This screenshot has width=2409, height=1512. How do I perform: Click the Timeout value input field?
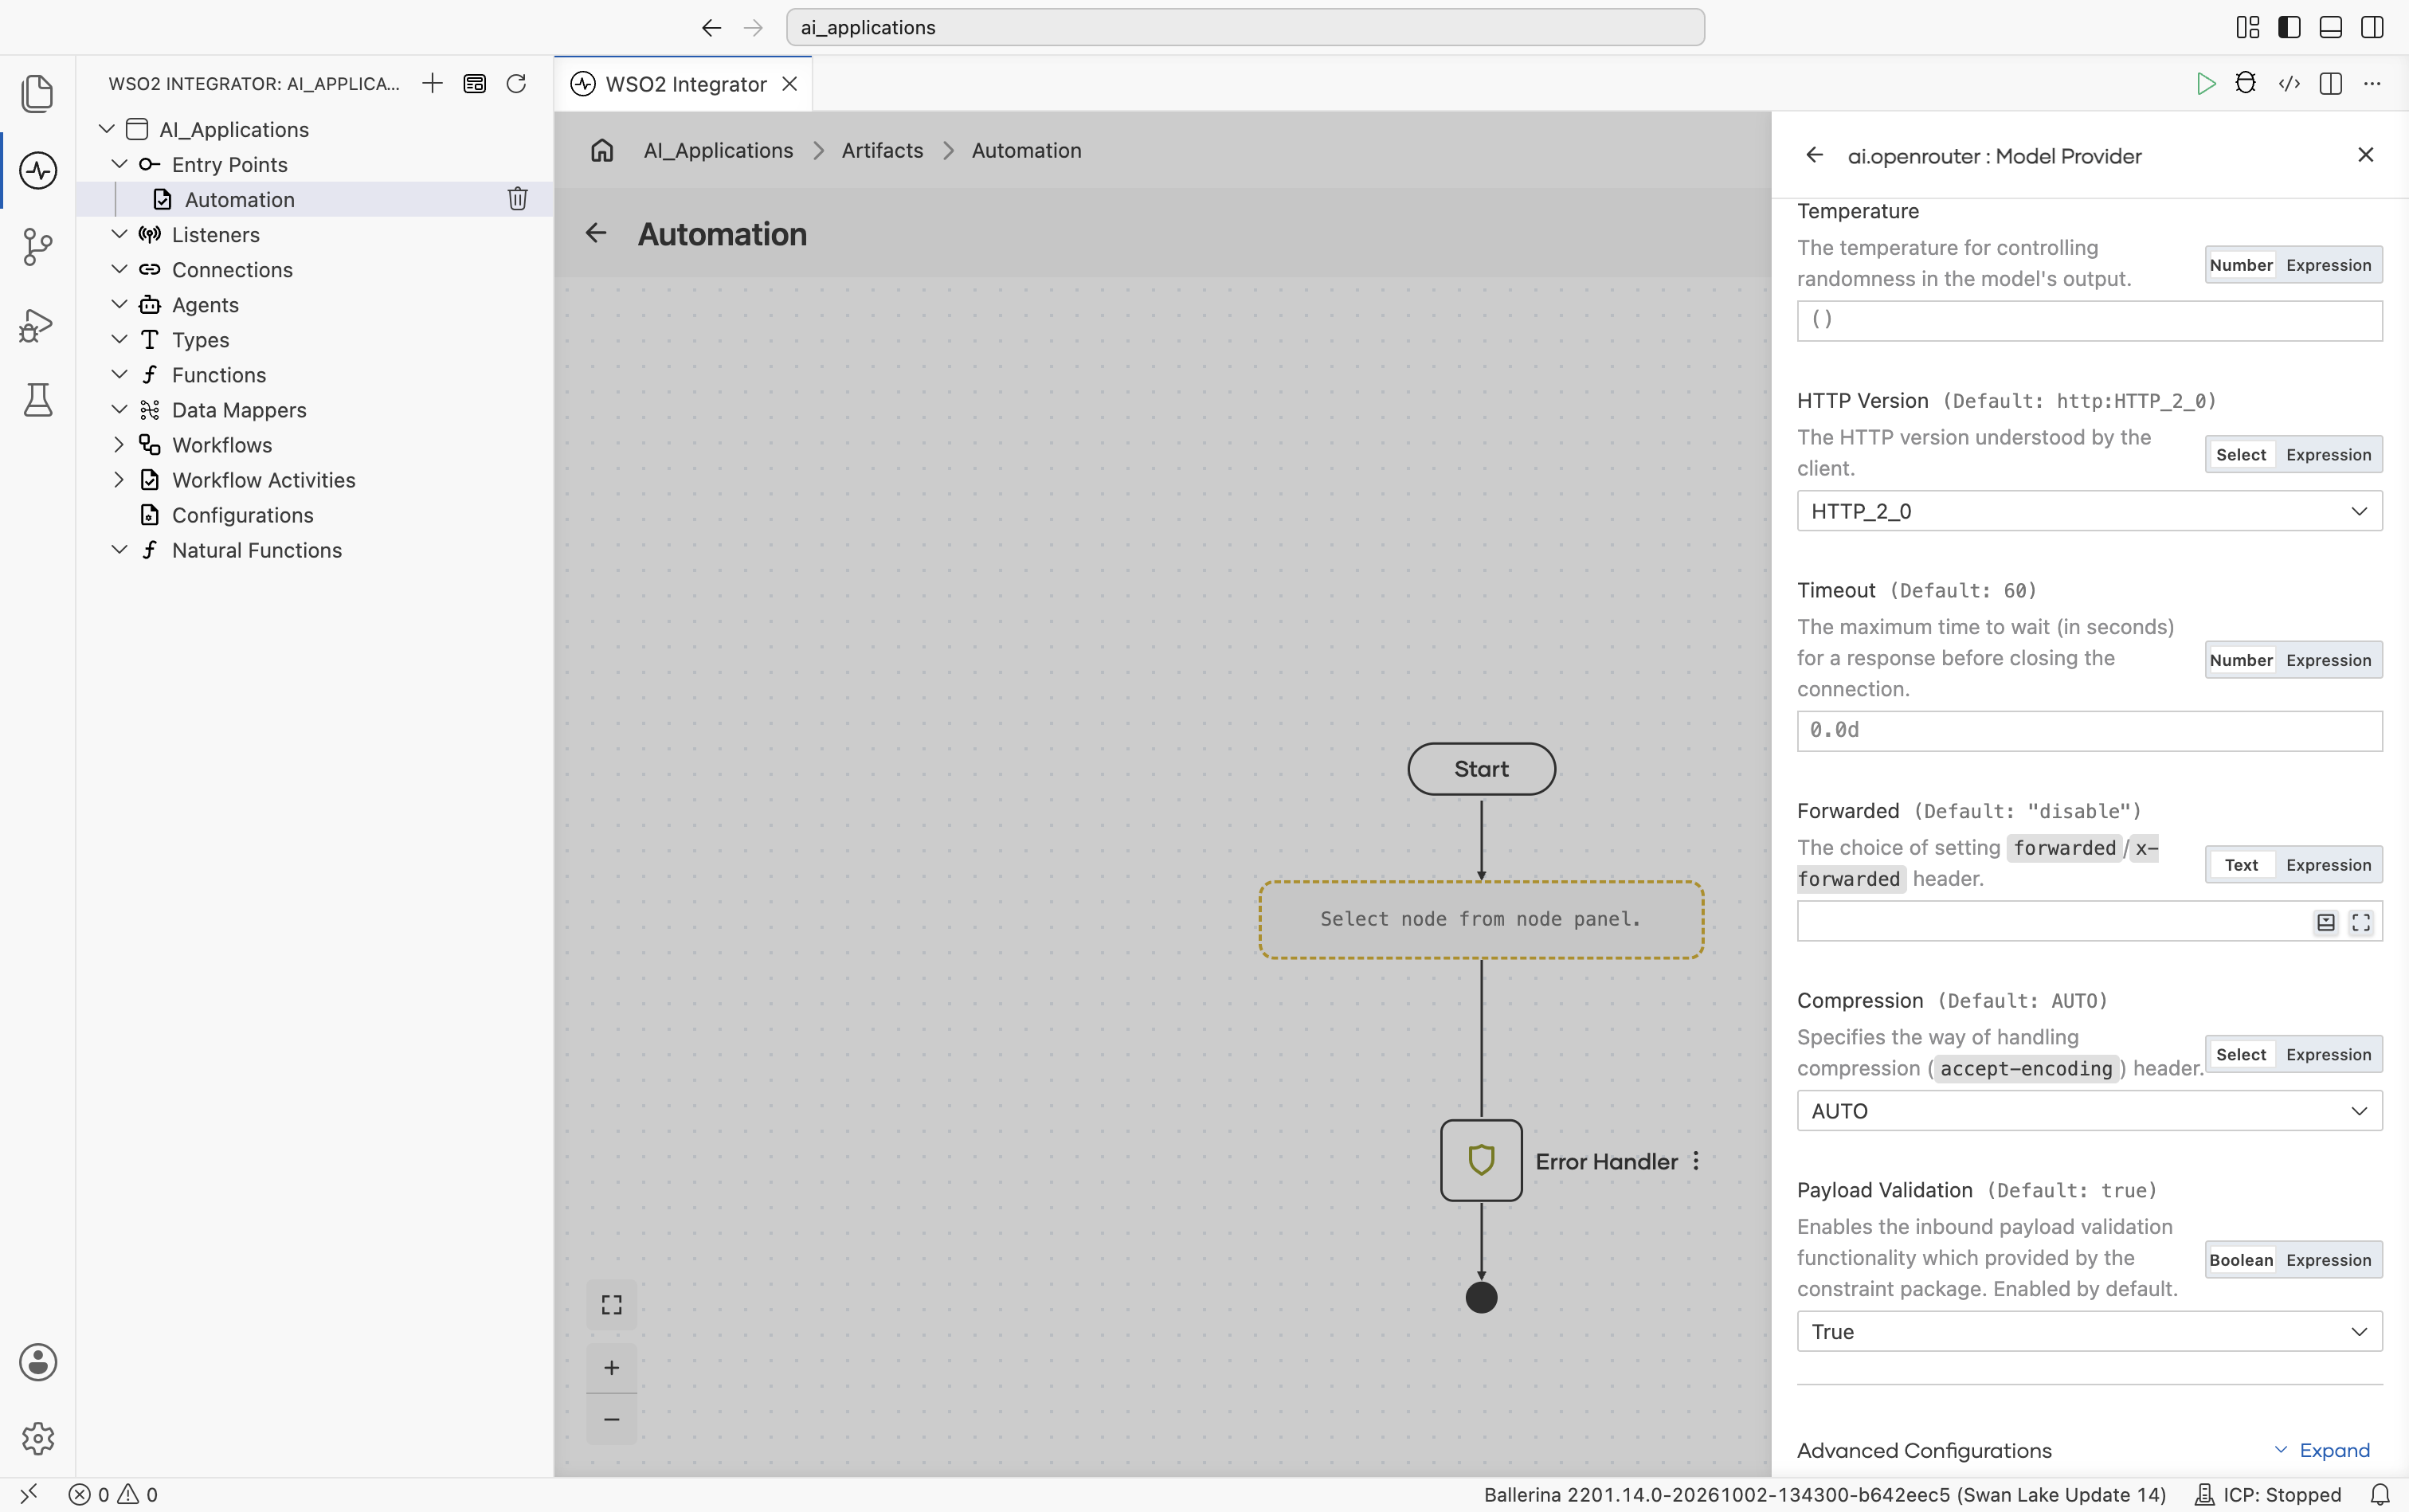pyautogui.click(x=2089, y=731)
